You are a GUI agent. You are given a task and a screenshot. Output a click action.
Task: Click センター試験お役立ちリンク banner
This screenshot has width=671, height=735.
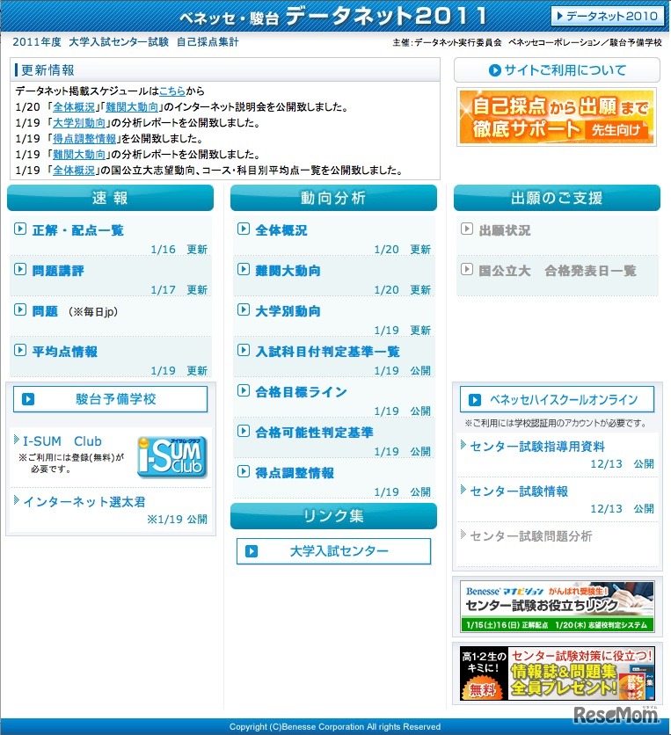(x=557, y=607)
